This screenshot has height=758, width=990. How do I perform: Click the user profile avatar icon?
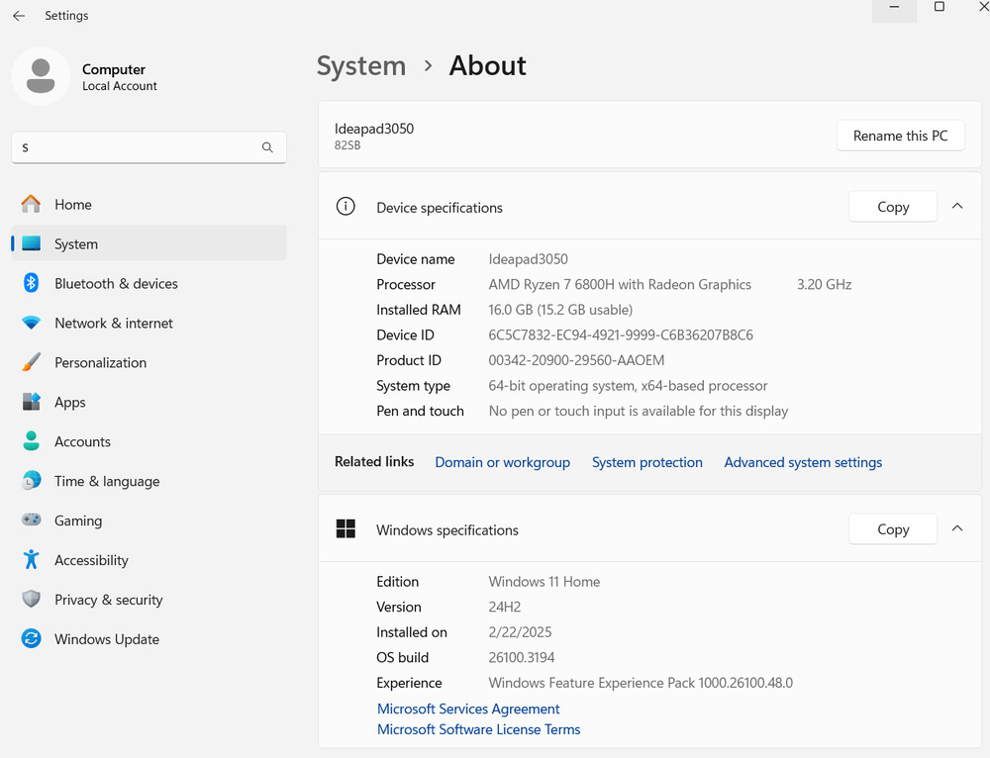coord(41,76)
